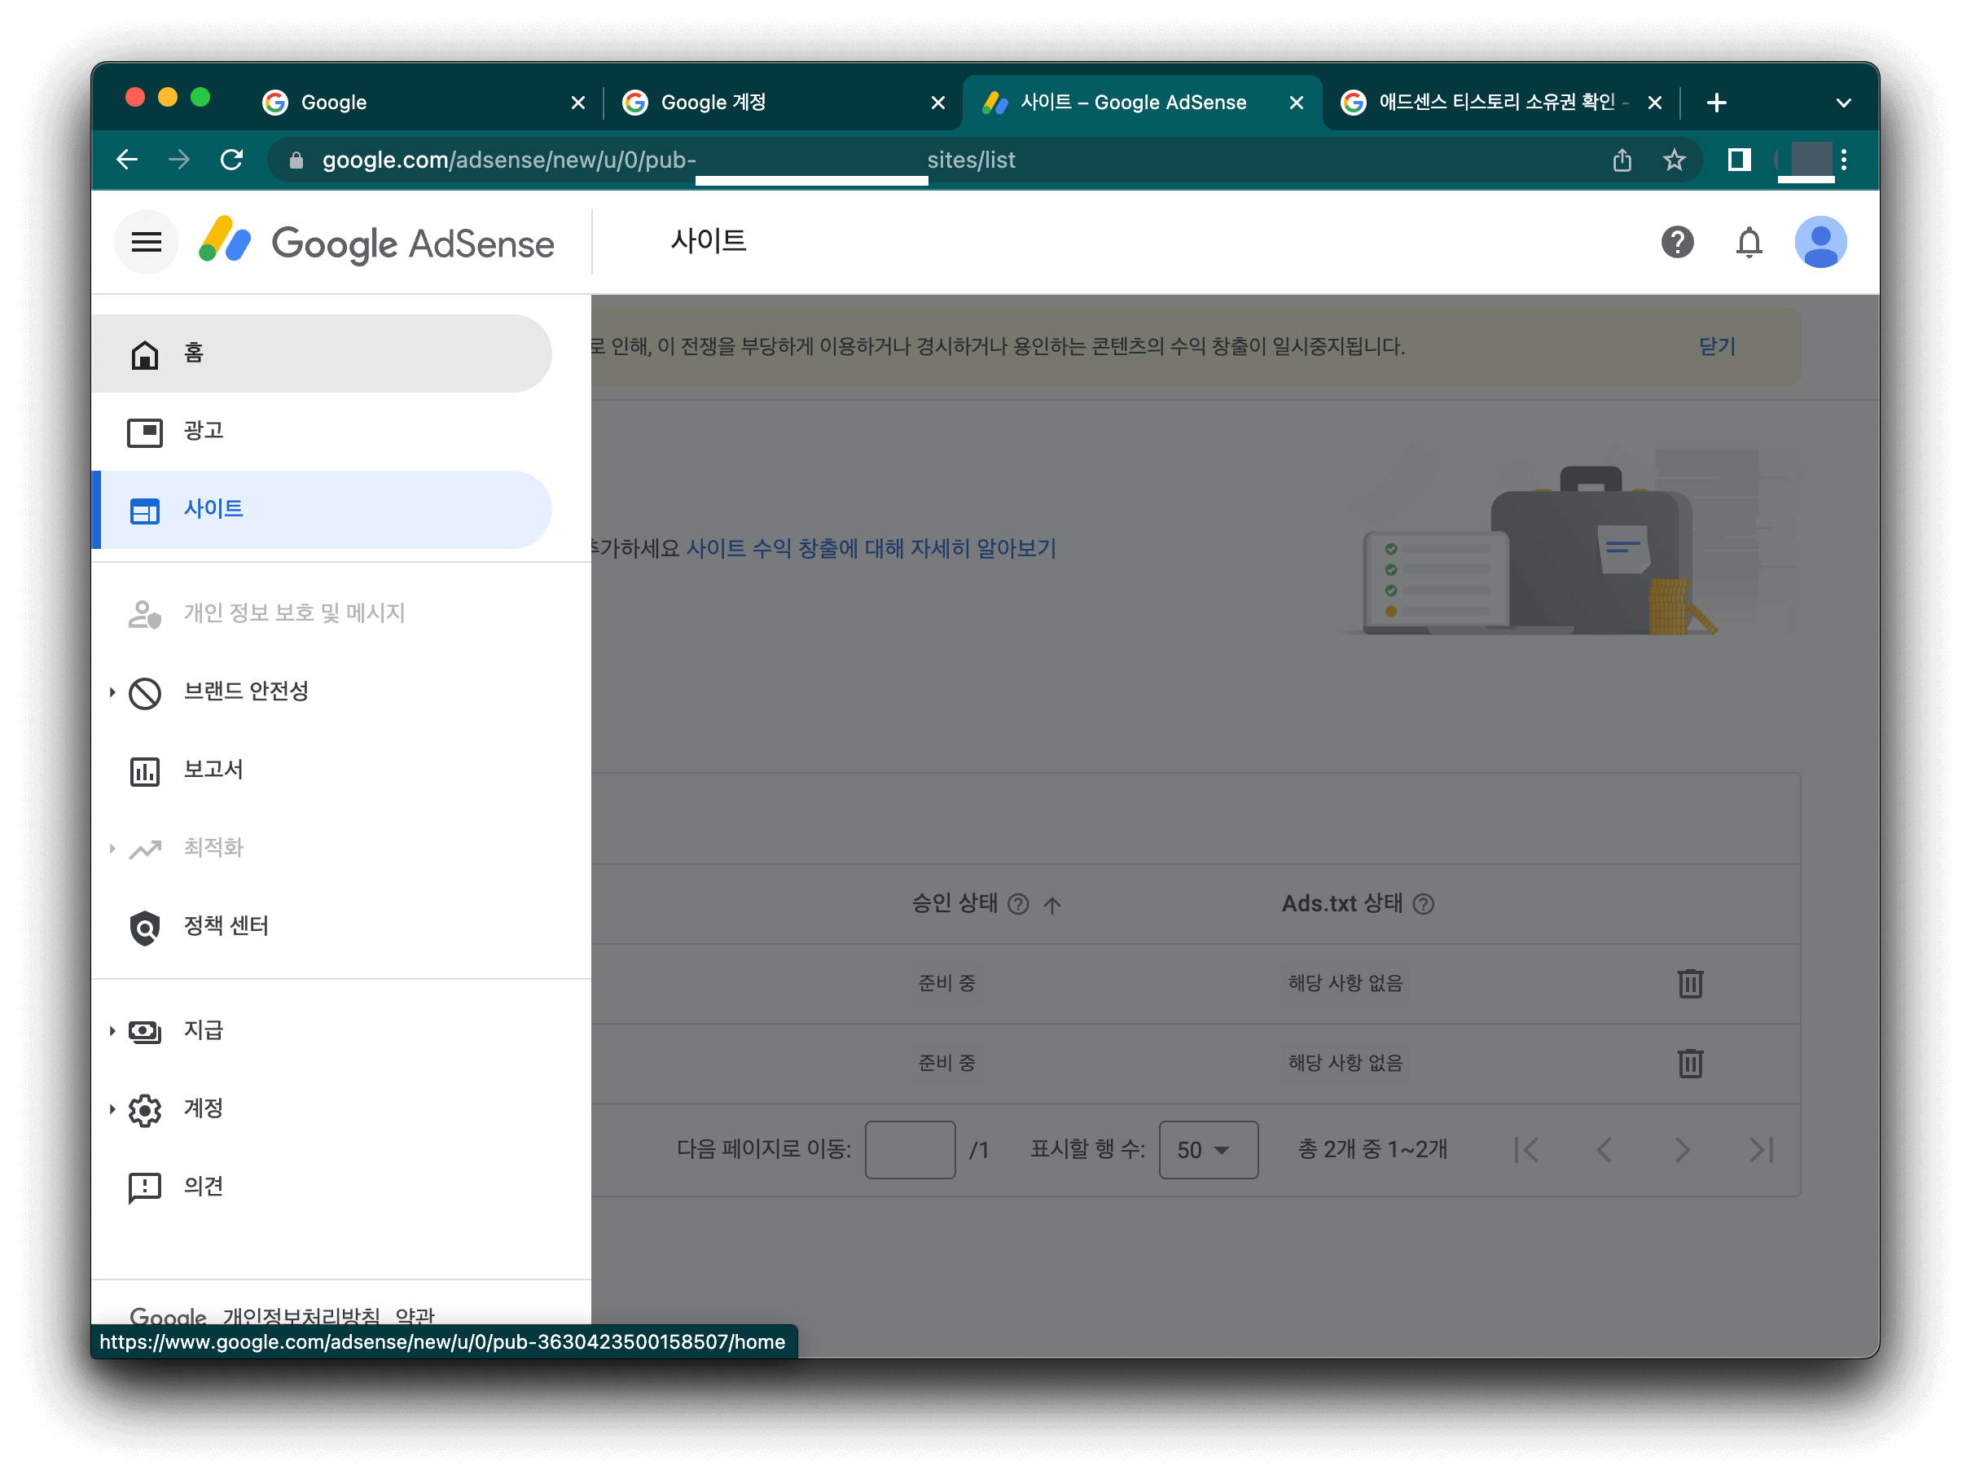Screen dimensions: 1971x1479
Task: Select 광고 in the sidebar
Action: click(203, 431)
